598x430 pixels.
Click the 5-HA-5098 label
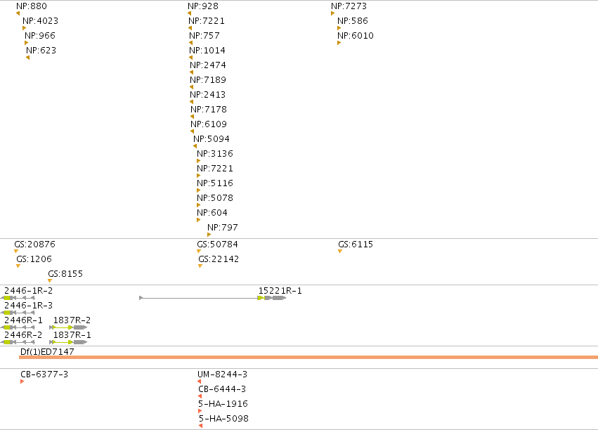223,419
